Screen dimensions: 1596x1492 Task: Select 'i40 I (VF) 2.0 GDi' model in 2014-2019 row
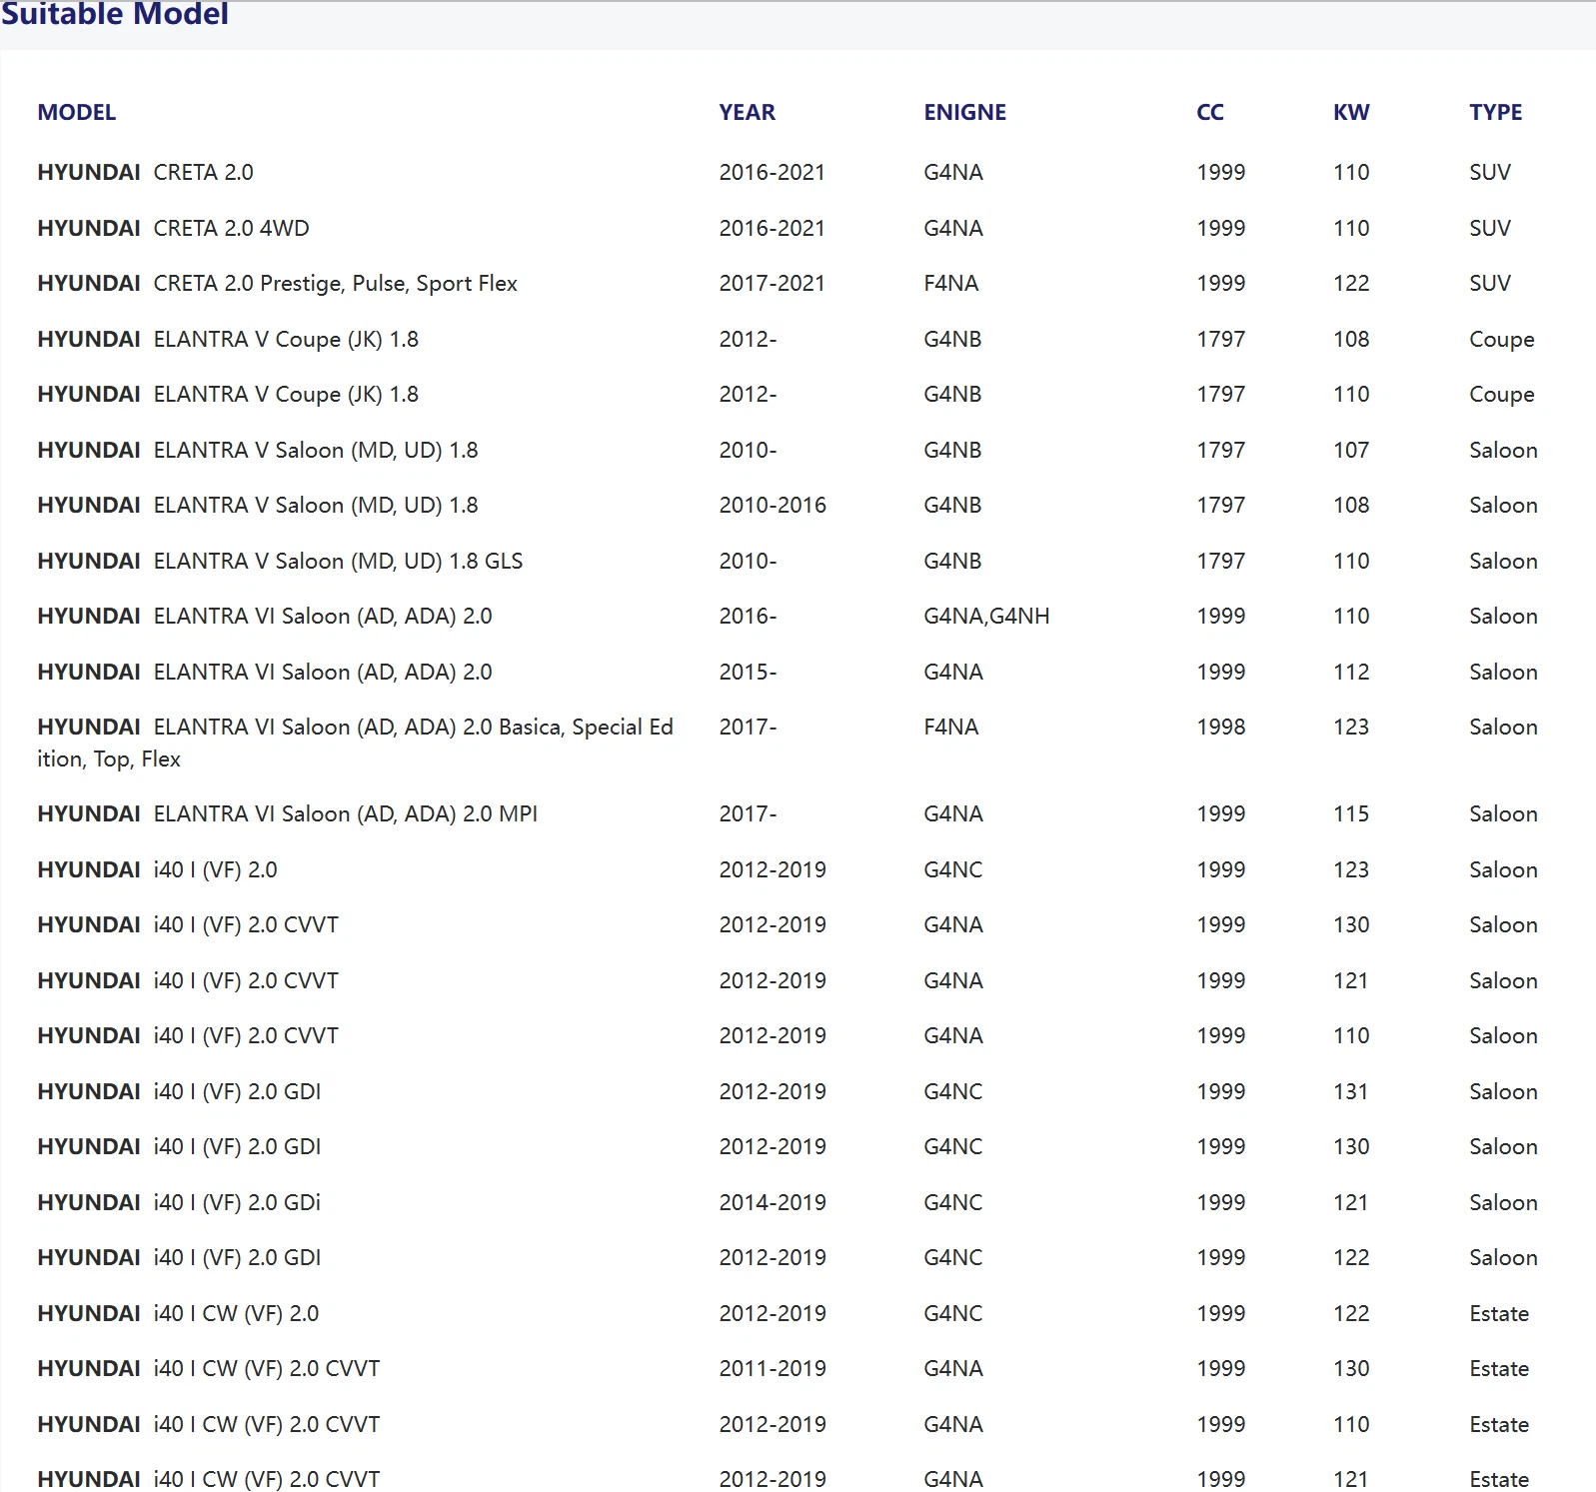pyautogui.click(x=237, y=1203)
